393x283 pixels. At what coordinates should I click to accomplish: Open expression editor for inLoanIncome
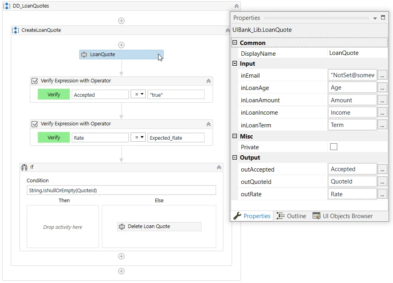pyautogui.click(x=382, y=113)
